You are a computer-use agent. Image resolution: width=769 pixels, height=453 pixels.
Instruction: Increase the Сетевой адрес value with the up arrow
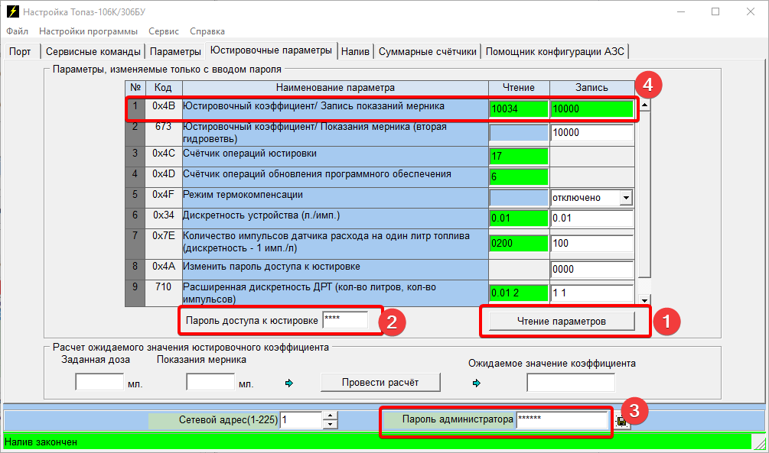331,416
